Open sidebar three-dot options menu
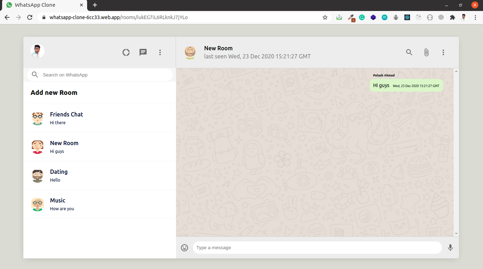Viewport: 483px width, 269px height. coord(160,52)
